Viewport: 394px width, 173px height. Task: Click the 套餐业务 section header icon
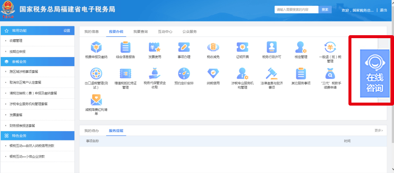[x=7, y=61]
